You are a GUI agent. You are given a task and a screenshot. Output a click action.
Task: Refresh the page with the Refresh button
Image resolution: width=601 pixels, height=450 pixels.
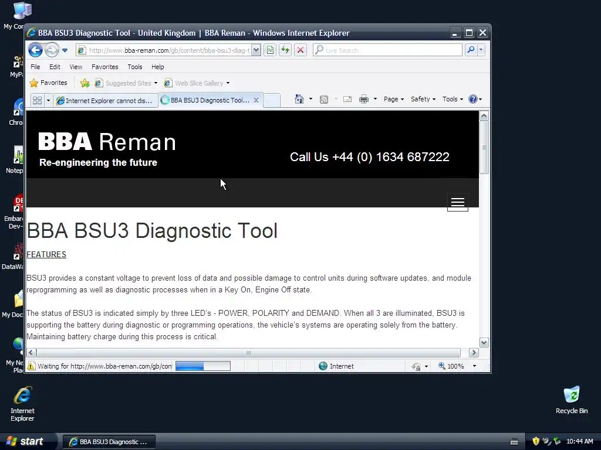coord(285,50)
